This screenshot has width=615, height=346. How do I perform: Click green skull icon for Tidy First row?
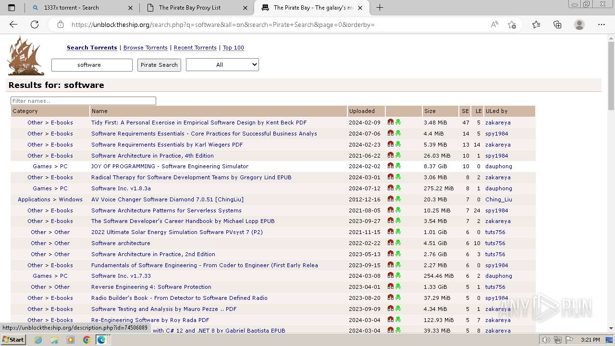(x=398, y=122)
